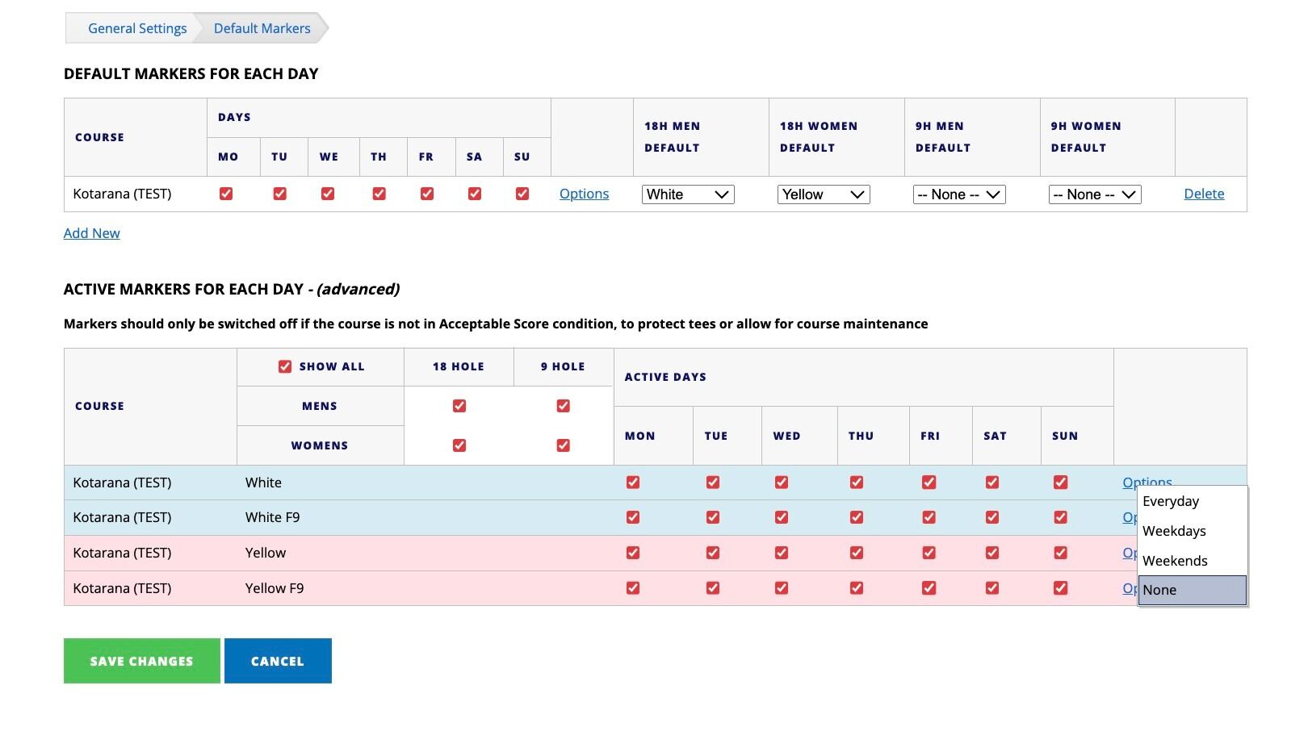Disable Fri for the White marker row

(929, 483)
